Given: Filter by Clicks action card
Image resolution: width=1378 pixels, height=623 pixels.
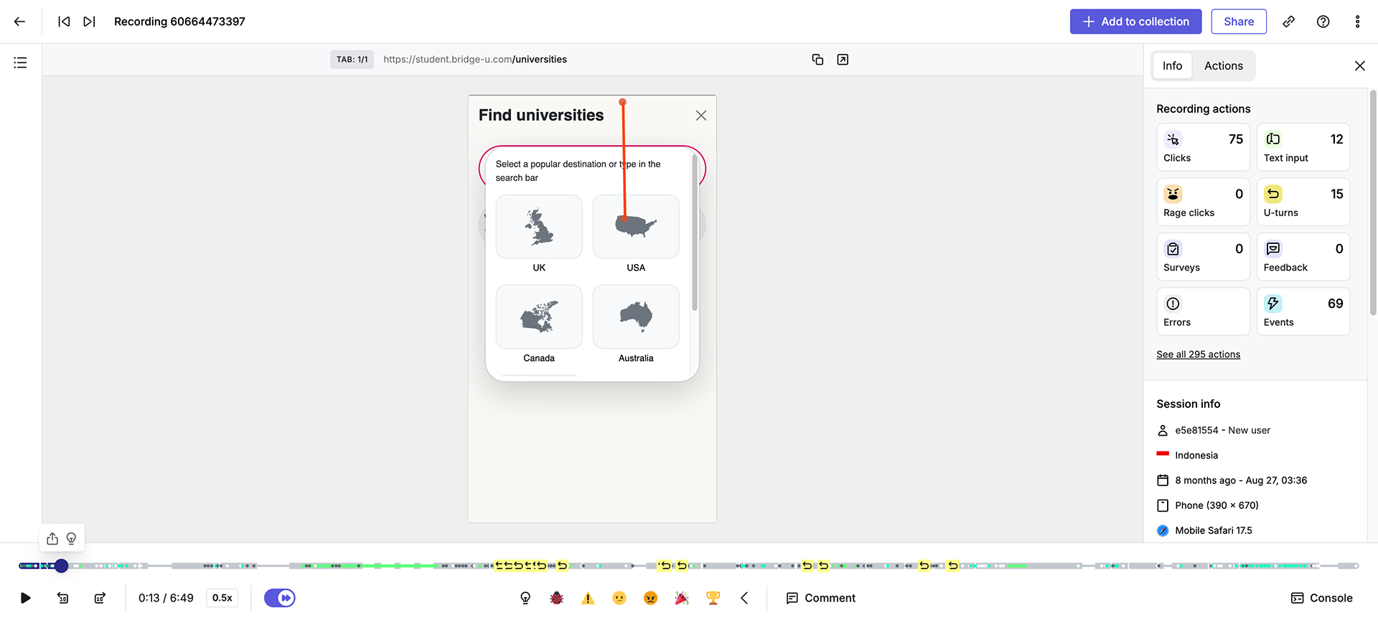Looking at the screenshot, I should point(1203,147).
